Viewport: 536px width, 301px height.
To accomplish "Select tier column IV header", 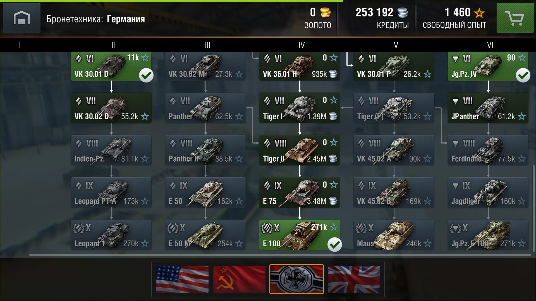I will 301,45.
